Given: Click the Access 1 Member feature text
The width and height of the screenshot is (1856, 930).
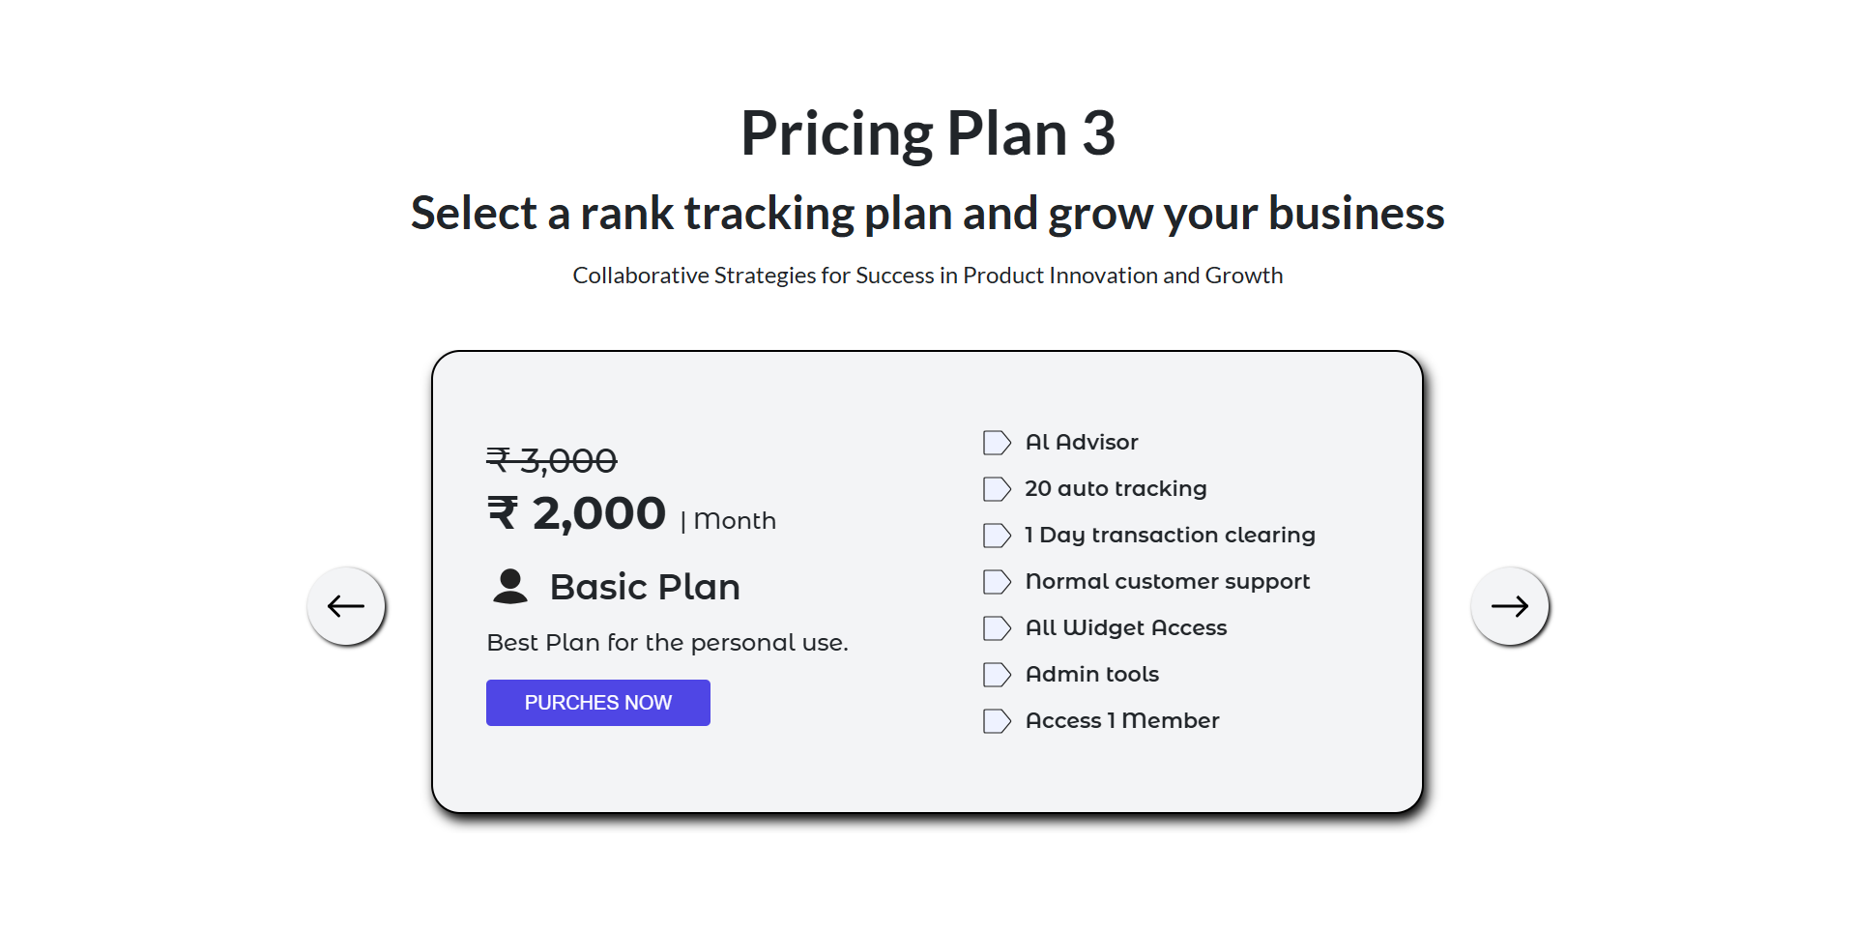Looking at the screenshot, I should pos(1122,720).
